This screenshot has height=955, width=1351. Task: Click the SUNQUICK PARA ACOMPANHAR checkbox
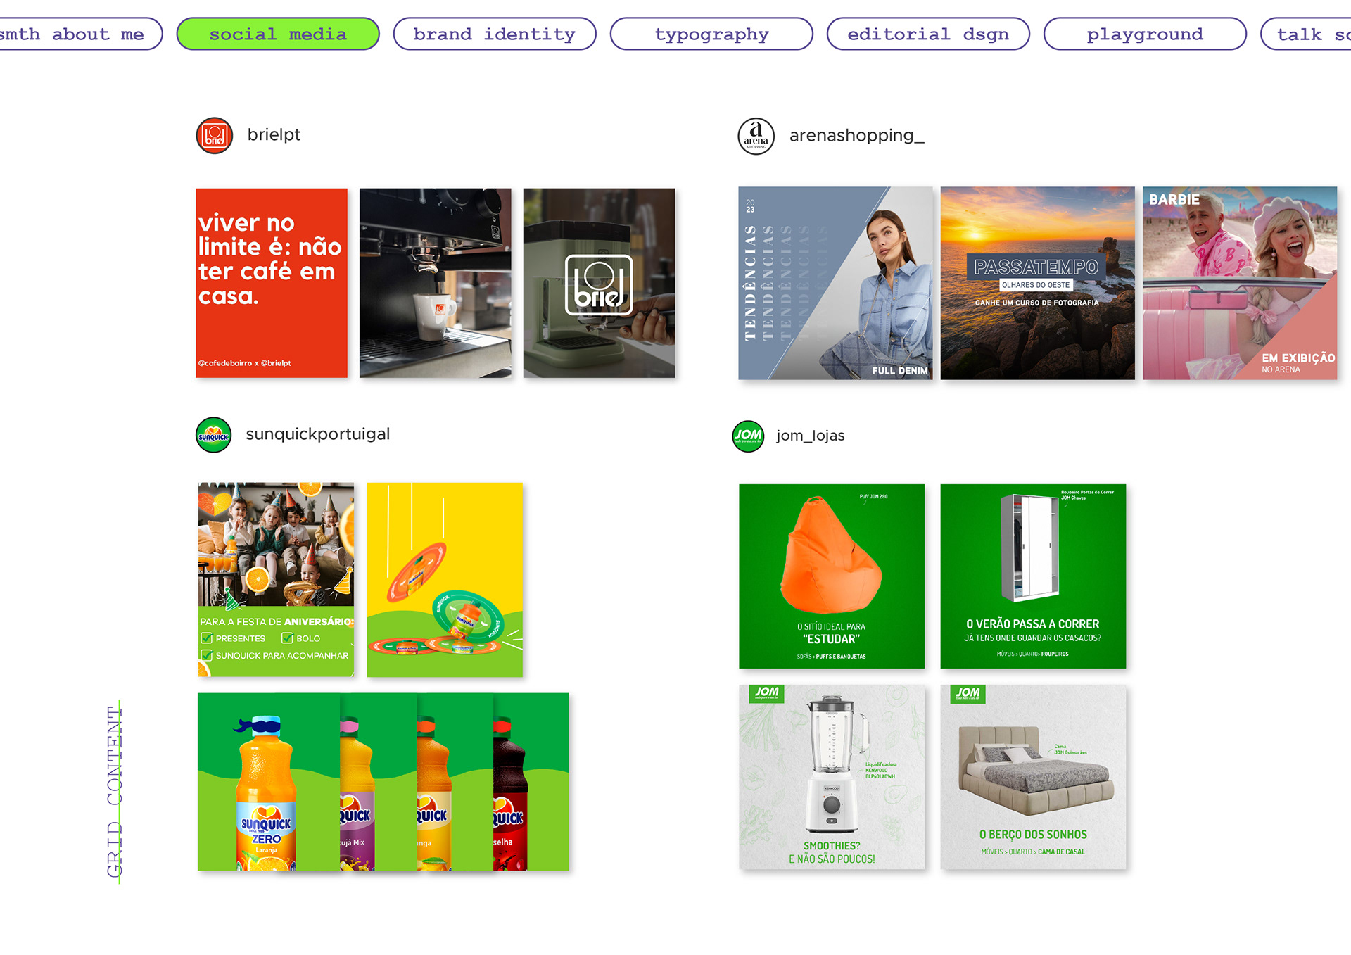[x=207, y=655]
